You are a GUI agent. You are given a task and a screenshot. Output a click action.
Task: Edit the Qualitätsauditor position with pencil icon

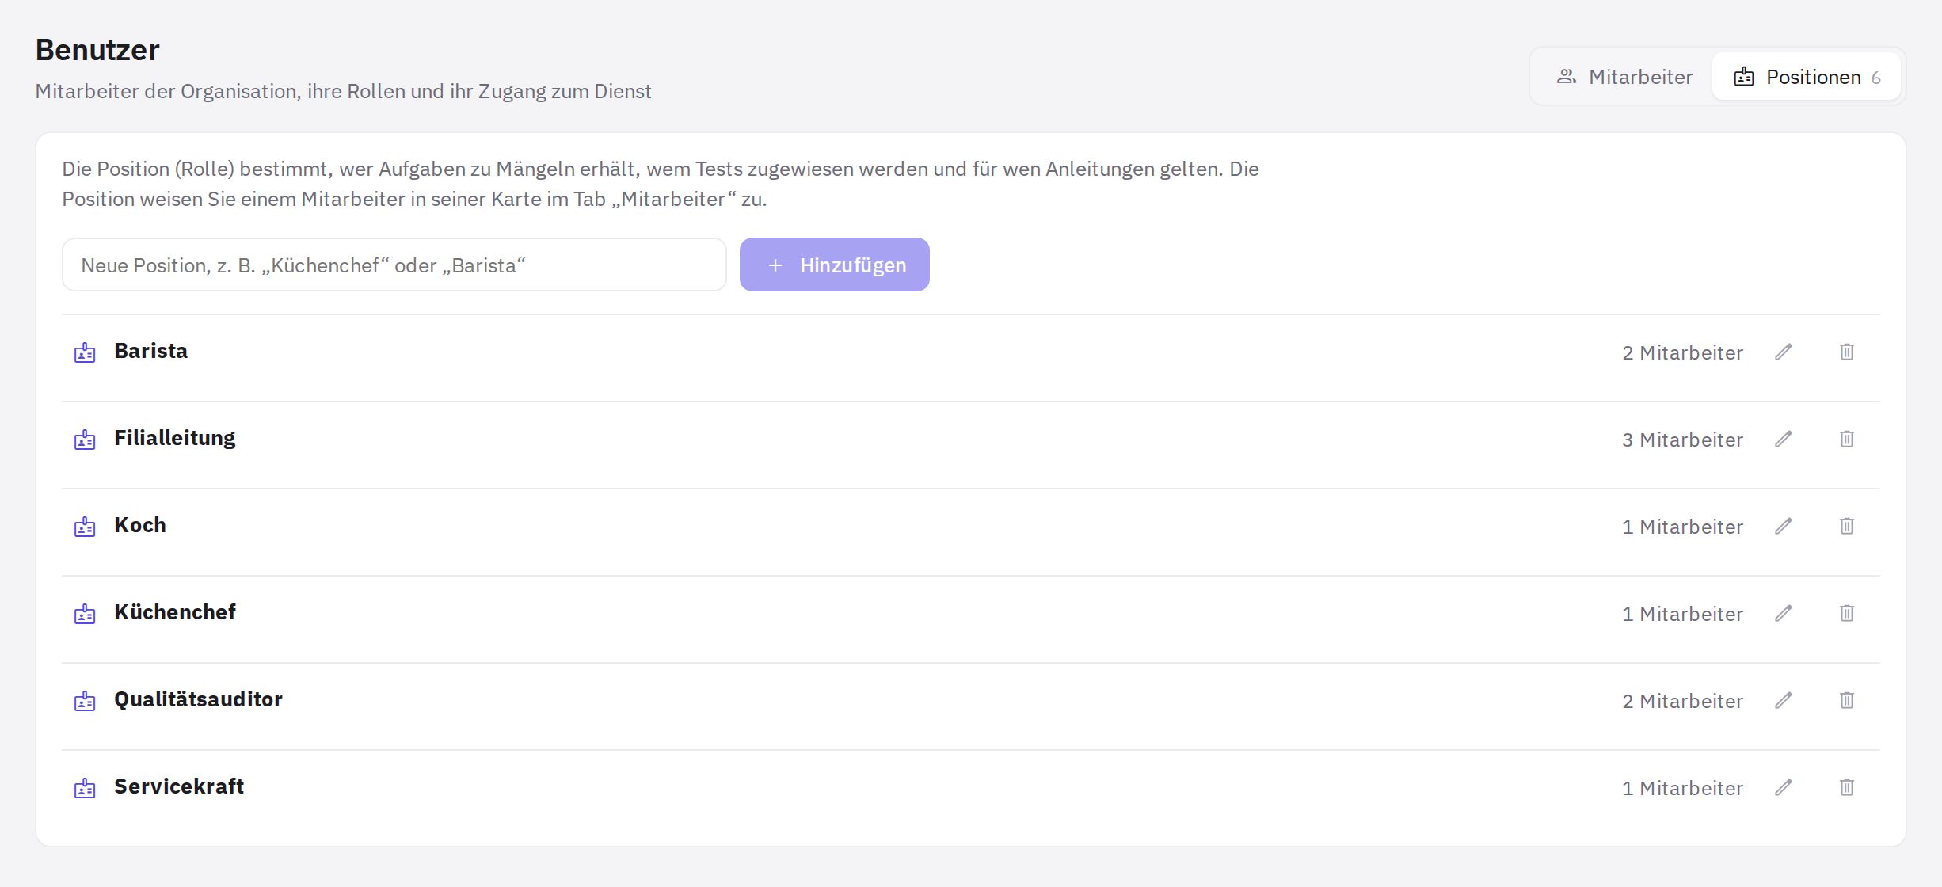tap(1783, 700)
